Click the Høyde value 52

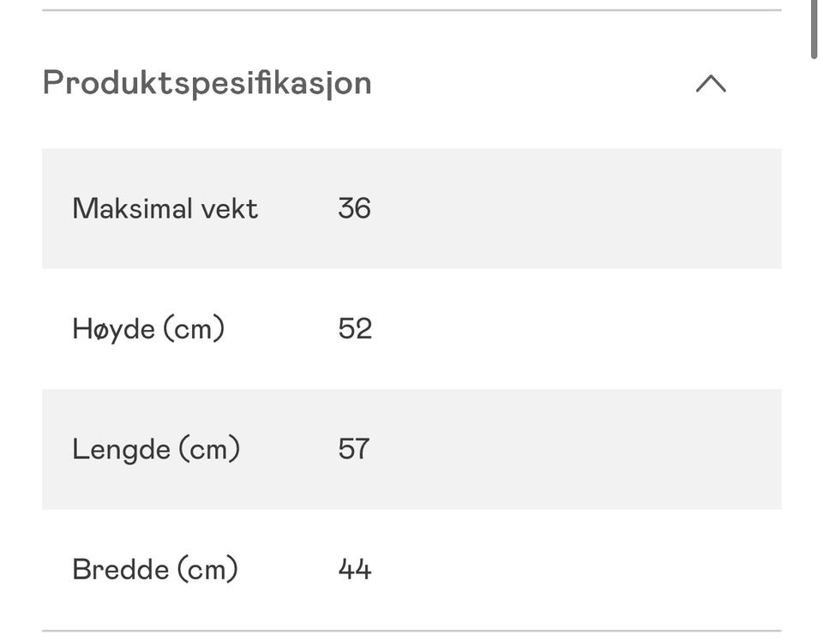pyautogui.click(x=355, y=329)
